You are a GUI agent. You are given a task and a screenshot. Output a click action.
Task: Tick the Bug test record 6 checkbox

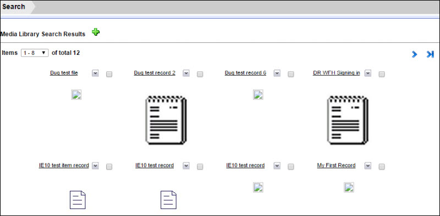coord(291,74)
